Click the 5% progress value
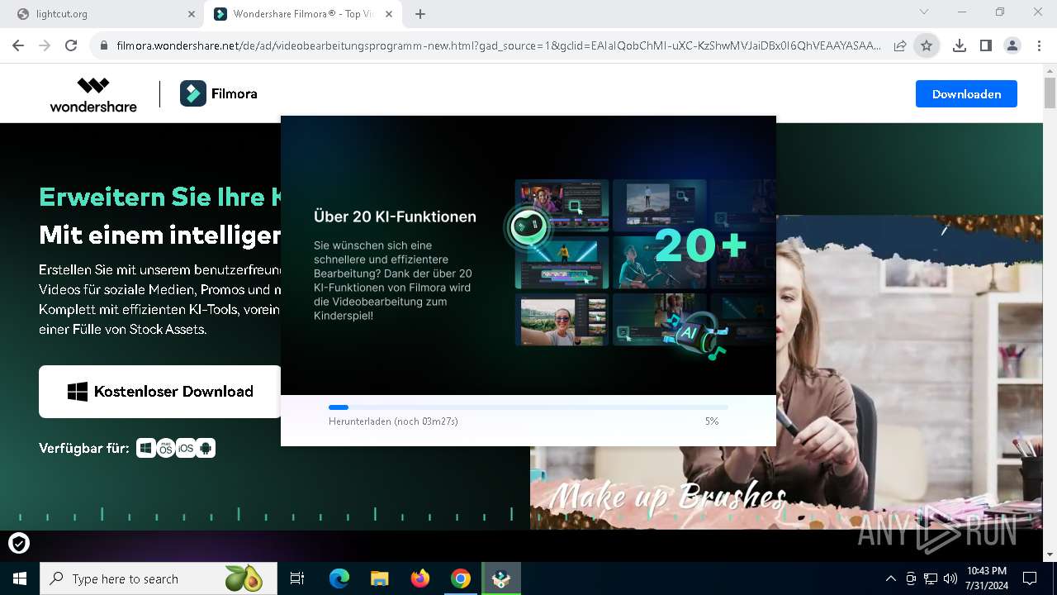1057x595 pixels. [x=712, y=421]
